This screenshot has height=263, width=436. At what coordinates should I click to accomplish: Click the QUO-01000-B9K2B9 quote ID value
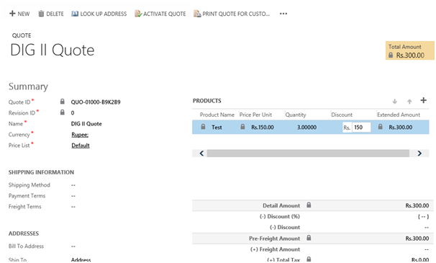96,102
